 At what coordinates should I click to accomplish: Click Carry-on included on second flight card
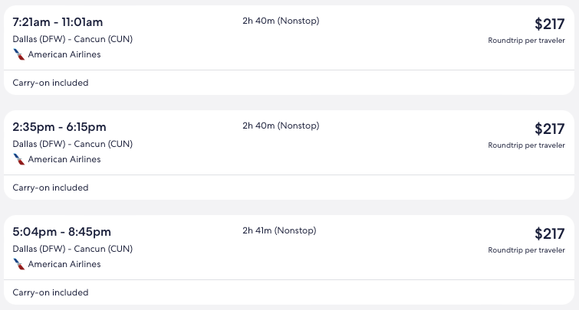[51, 188]
